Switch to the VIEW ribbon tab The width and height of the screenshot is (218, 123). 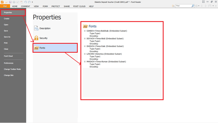pyautogui.click(x=36, y=6)
